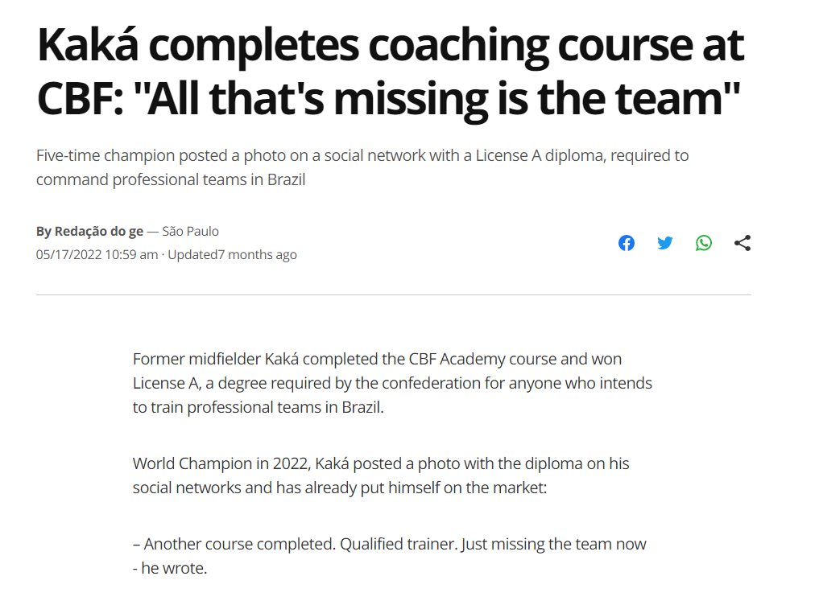Open the generic share options icon
Image resolution: width=819 pixels, height=601 pixels.
742,243
